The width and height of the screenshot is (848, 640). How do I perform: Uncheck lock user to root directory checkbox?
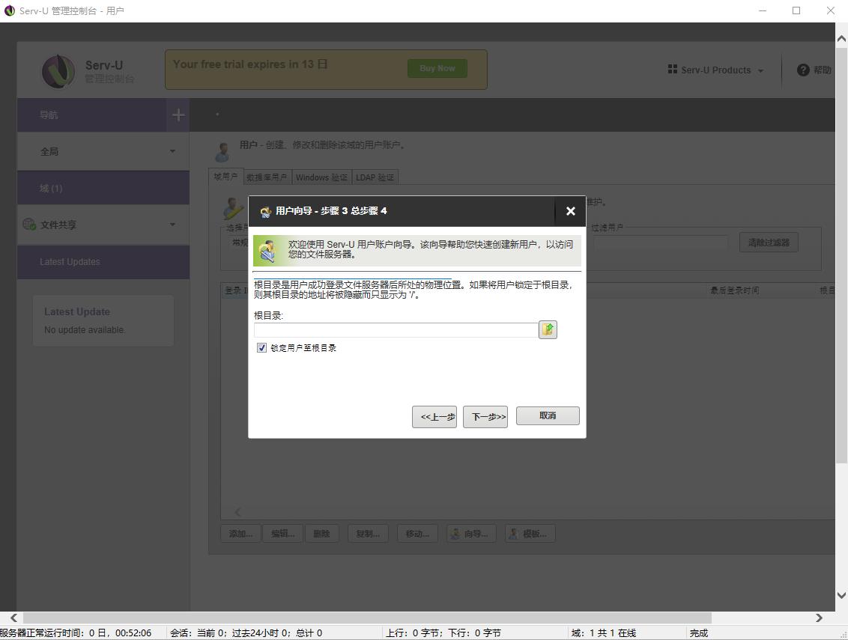pos(261,348)
